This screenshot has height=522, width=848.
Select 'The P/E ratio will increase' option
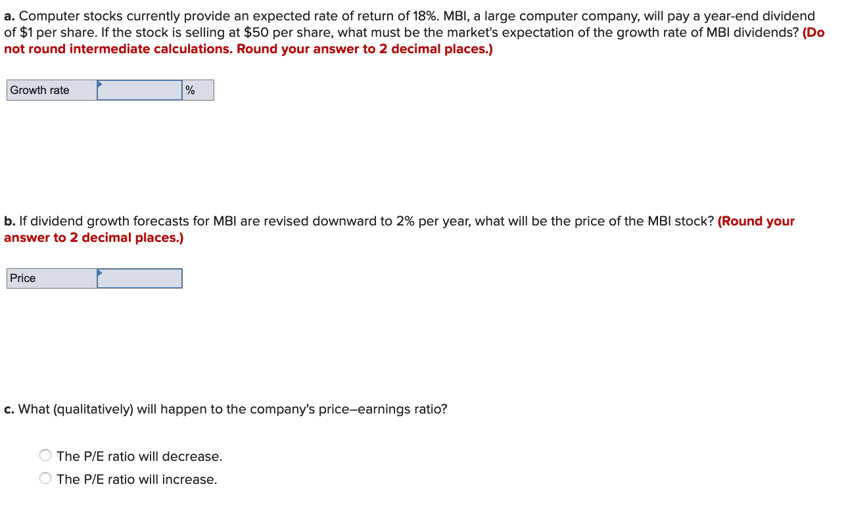tap(45, 478)
